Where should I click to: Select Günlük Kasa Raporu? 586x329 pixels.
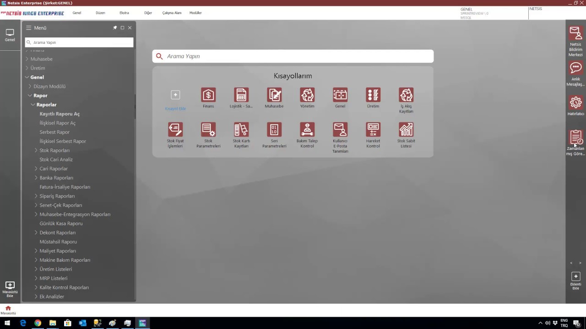61,223
